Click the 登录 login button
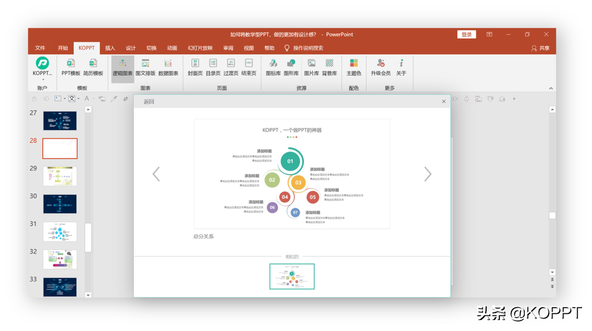 click(x=466, y=34)
